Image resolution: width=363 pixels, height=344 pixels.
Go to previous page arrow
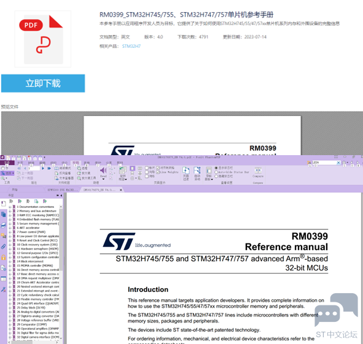pyautogui.click(x=25, y=168)
